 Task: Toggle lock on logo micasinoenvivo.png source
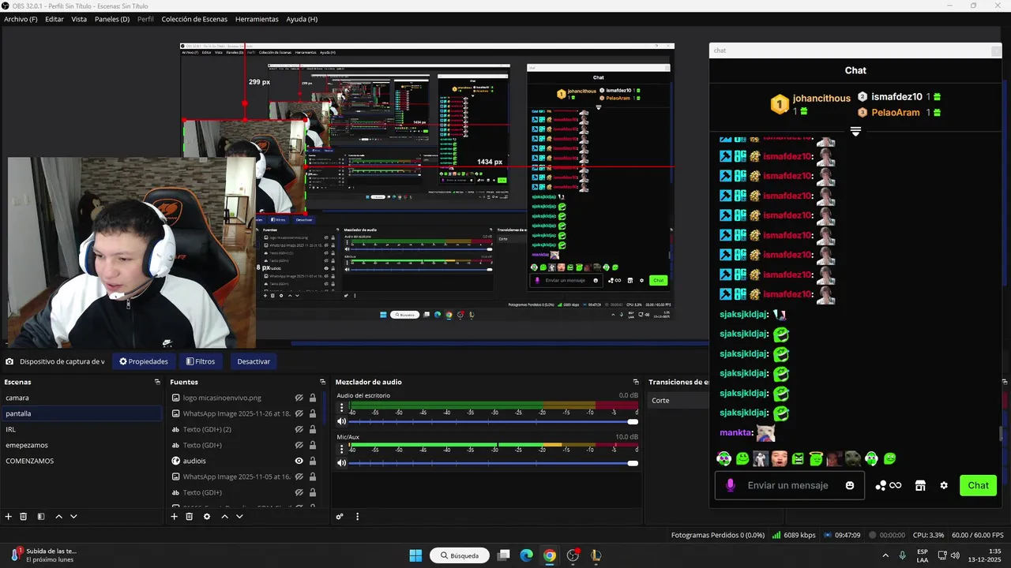(x=313, y=398)
